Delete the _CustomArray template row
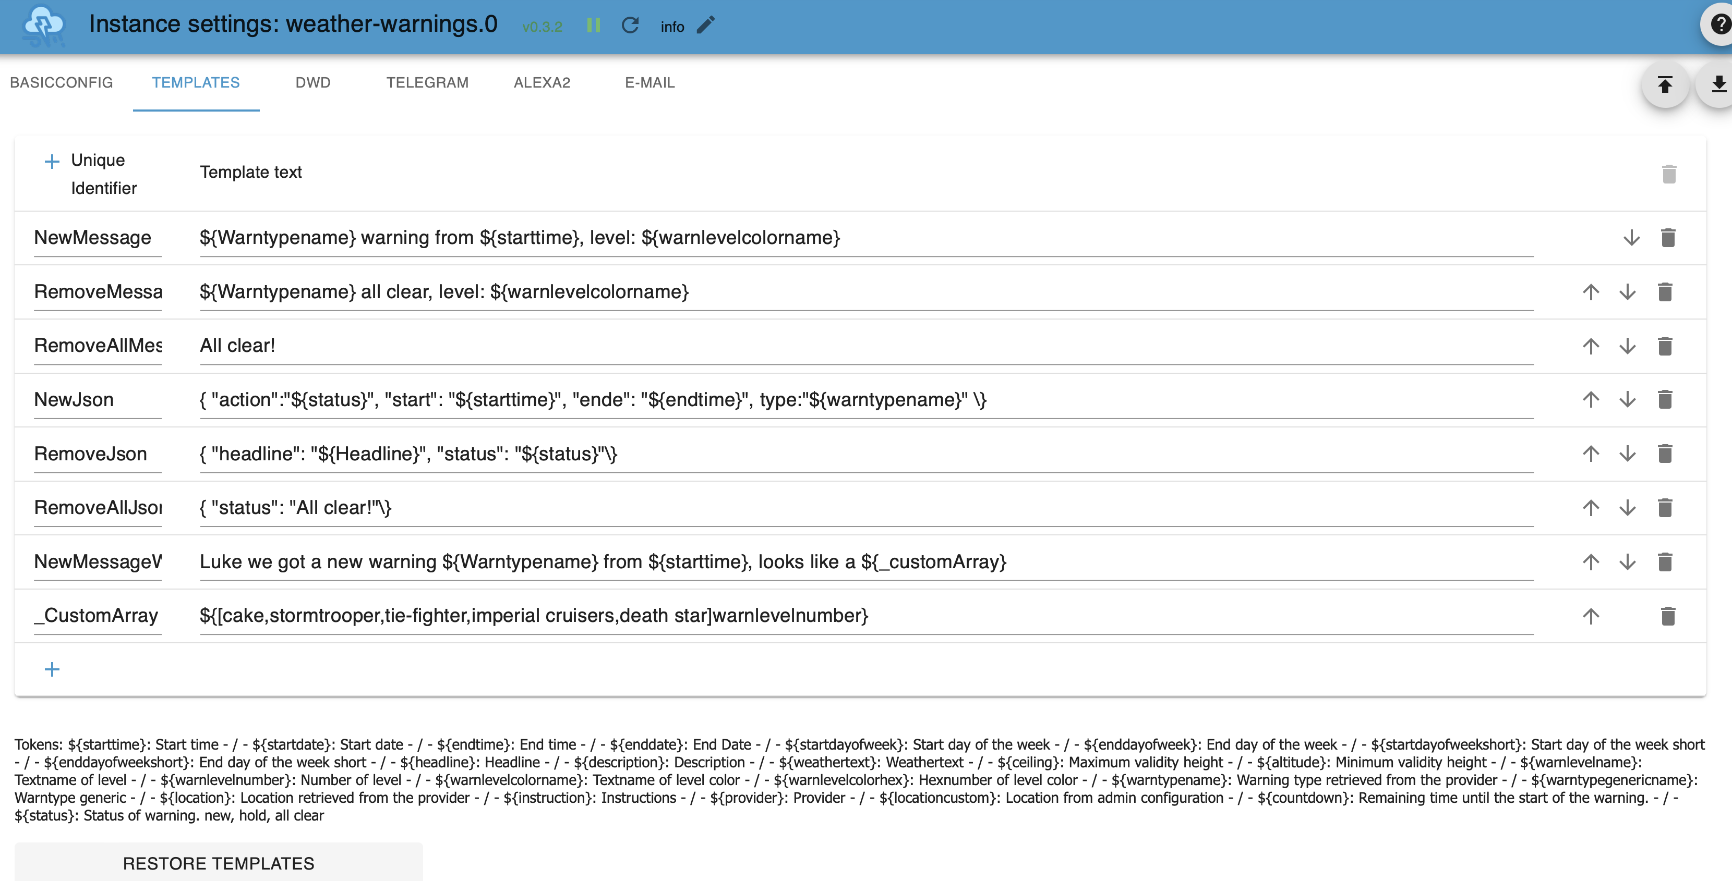This screenshot has height=881, width=1732. pyautogui.click(x=1667, y=616)
